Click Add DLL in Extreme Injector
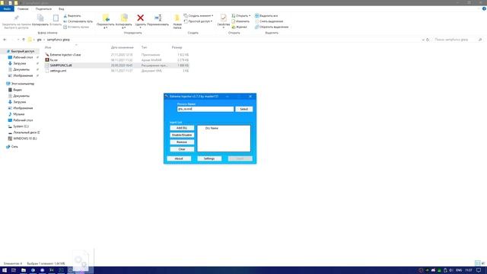The image size is (487, 274). (182, 128)
